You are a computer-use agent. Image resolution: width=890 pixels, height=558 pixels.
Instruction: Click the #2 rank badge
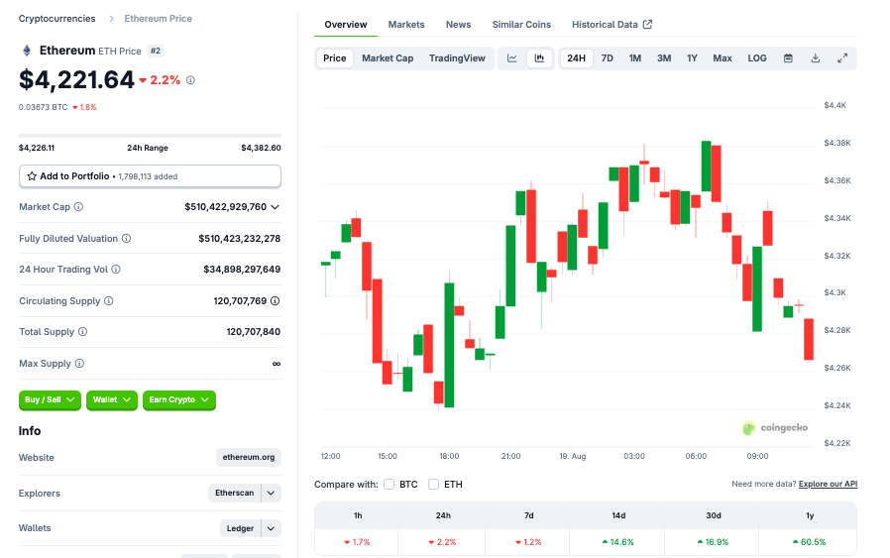click(x=156, y=51)
